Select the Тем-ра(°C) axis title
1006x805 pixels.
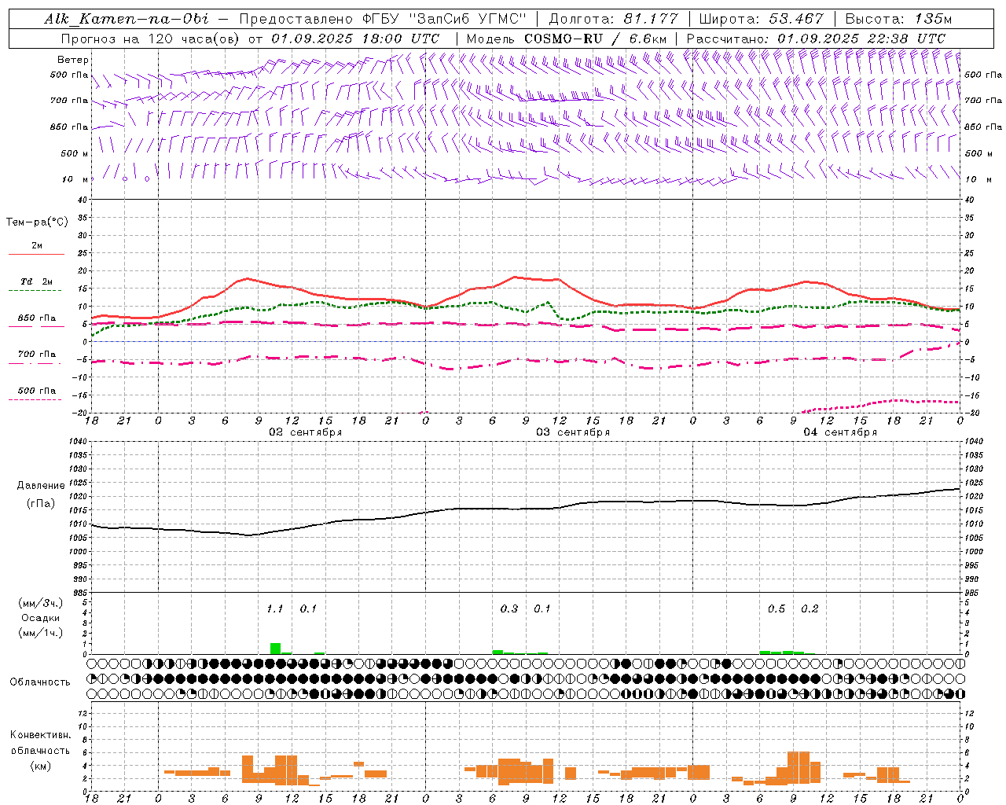tap(37, 222)
